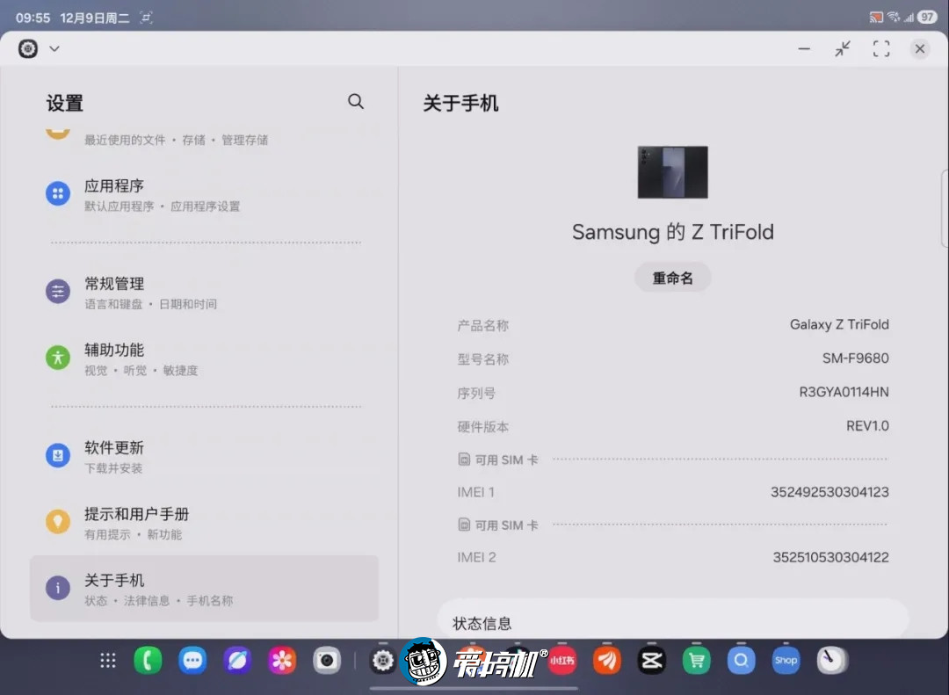Select the 关于手机 menu item
Viewport: 949px width, 695px height.
204,589
